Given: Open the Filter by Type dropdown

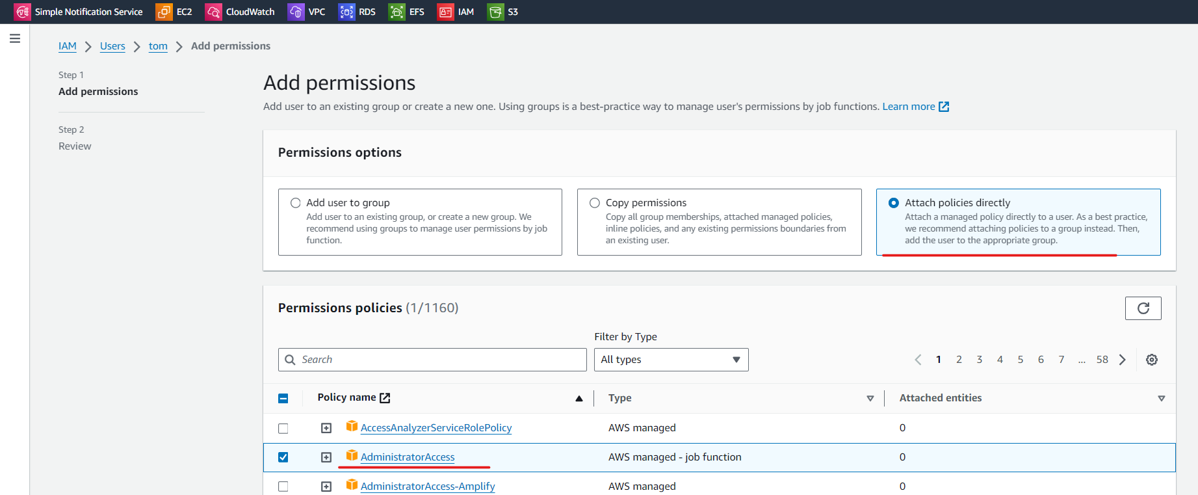Looking at the screenshot, I should 671,360.
